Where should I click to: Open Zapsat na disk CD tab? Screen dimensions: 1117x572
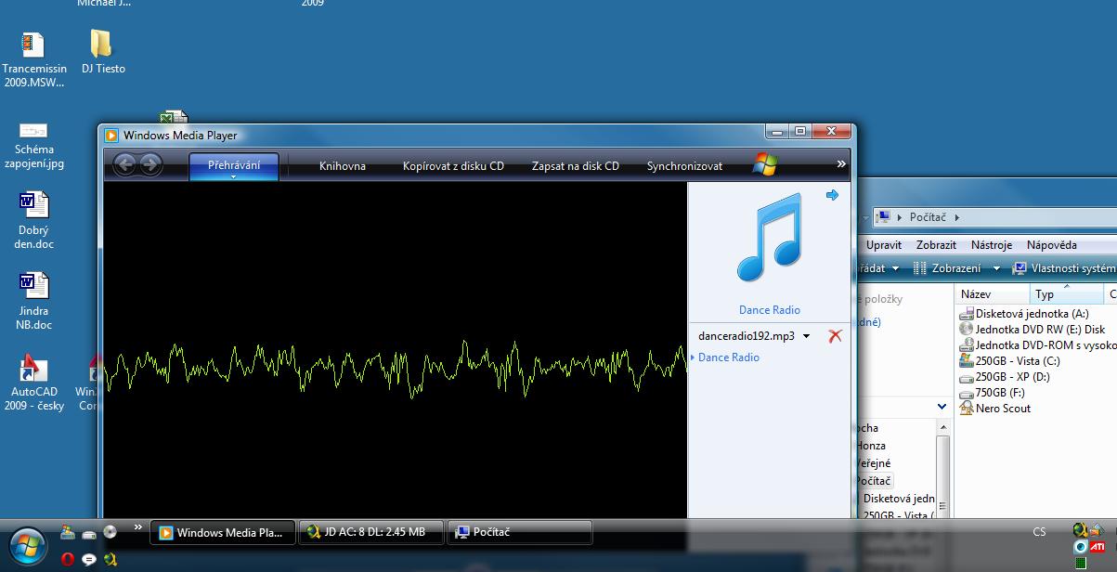576,166
